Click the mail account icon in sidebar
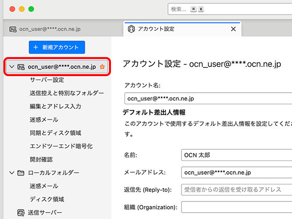 [x=21, y=67]
